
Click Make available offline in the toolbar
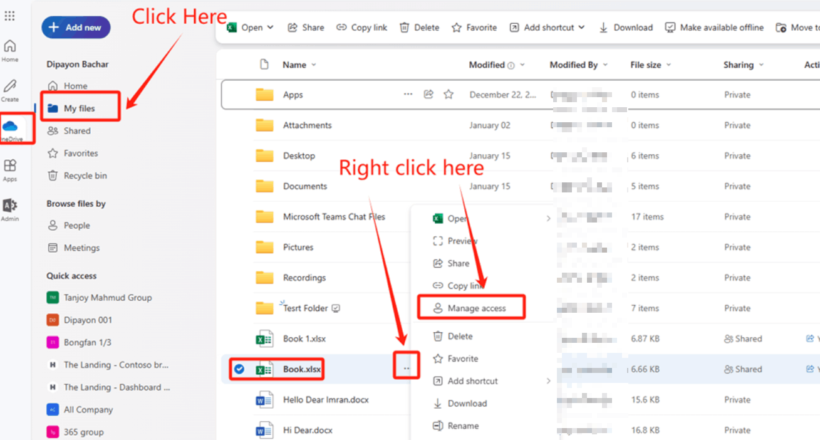(714, 27)
